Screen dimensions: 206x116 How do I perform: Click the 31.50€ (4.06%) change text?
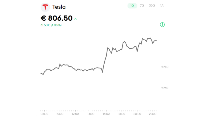pyautogui.click(x=51, y=25)
